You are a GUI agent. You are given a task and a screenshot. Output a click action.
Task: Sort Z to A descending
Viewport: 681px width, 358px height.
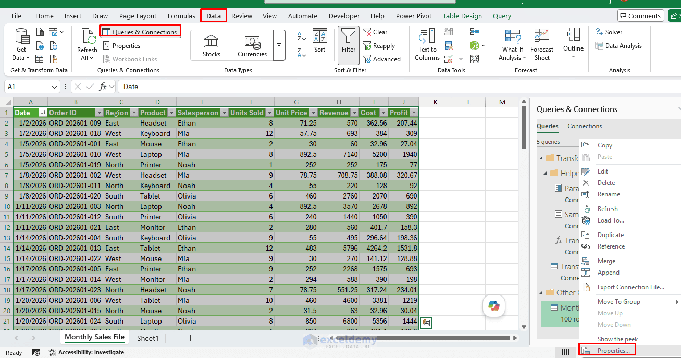(x=302, y=53)
